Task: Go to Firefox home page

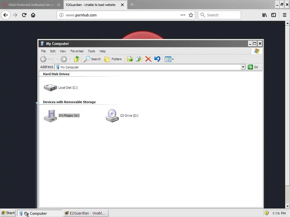Action: 33,15
